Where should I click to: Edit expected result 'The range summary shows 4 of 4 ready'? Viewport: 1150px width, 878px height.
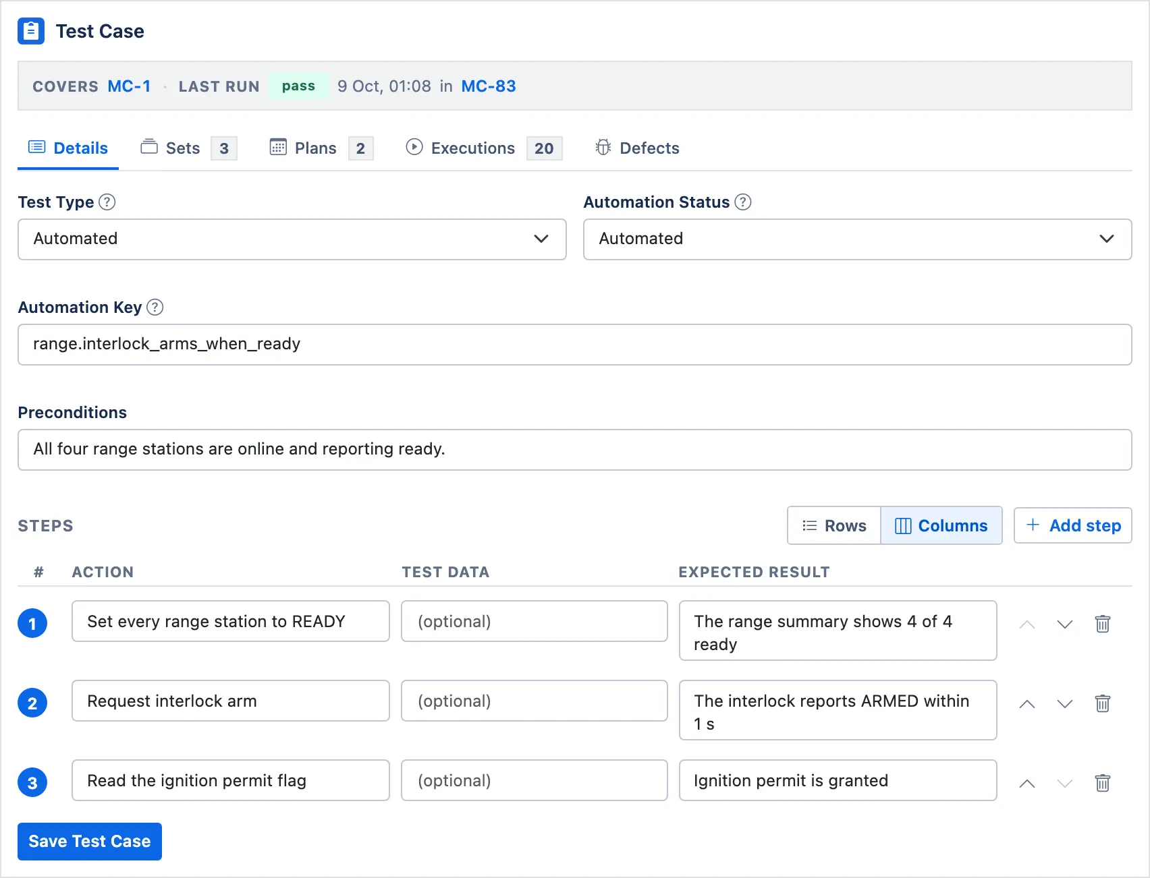tap(838, 631)
